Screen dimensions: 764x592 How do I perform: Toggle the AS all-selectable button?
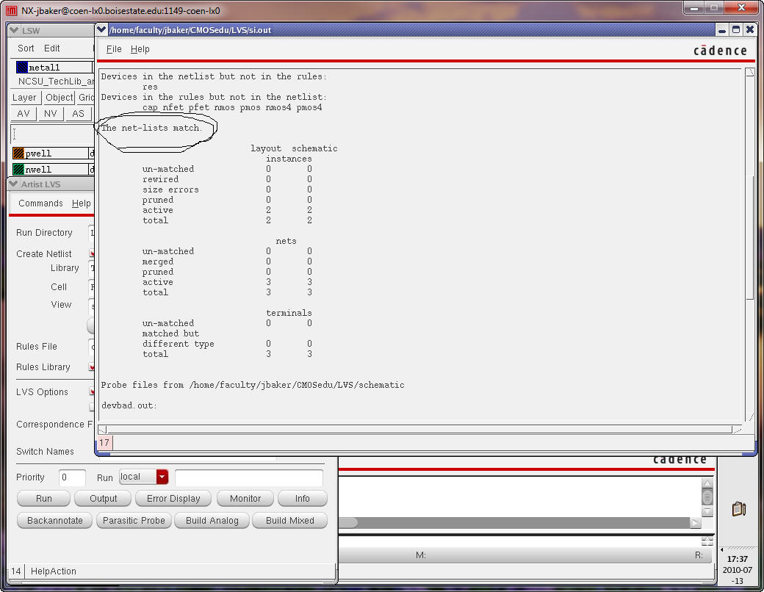78,114
